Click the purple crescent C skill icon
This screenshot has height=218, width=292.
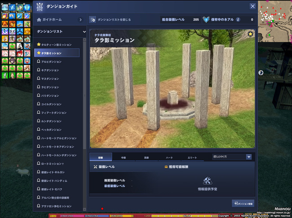(5, 31)
